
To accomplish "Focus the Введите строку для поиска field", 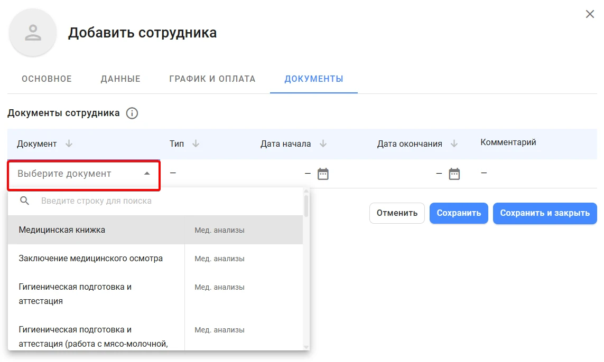I will [x=170, y=201].
